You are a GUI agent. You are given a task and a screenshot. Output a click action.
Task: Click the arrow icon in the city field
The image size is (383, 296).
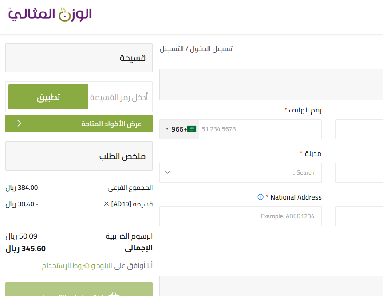click(x=168, y=172)
